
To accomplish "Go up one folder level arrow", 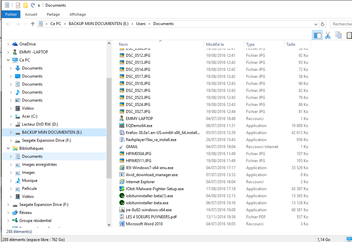I will click(x=32, y=24).
